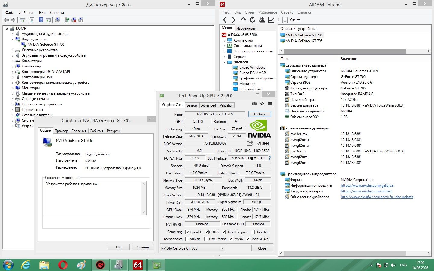Open the Opera browser taskbar icon
Viewport: 434px width, 271px height.
point(63,265)
